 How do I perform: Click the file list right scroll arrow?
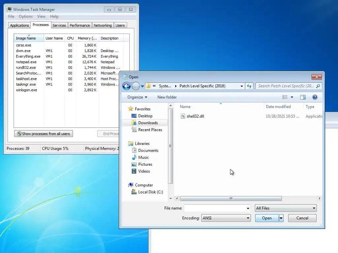[x=320, y=198]
